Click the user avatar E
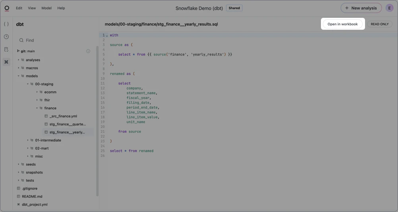The width and height of the screenshot is (398, 212). [389, 8]
